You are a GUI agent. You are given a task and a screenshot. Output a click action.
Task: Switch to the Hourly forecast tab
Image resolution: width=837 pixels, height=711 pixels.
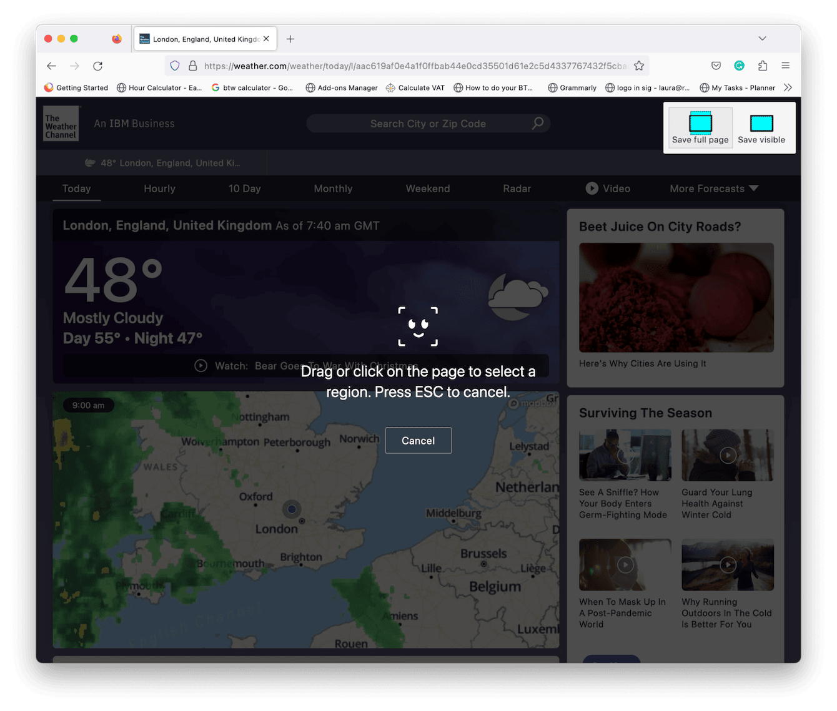tap(159, 189)
